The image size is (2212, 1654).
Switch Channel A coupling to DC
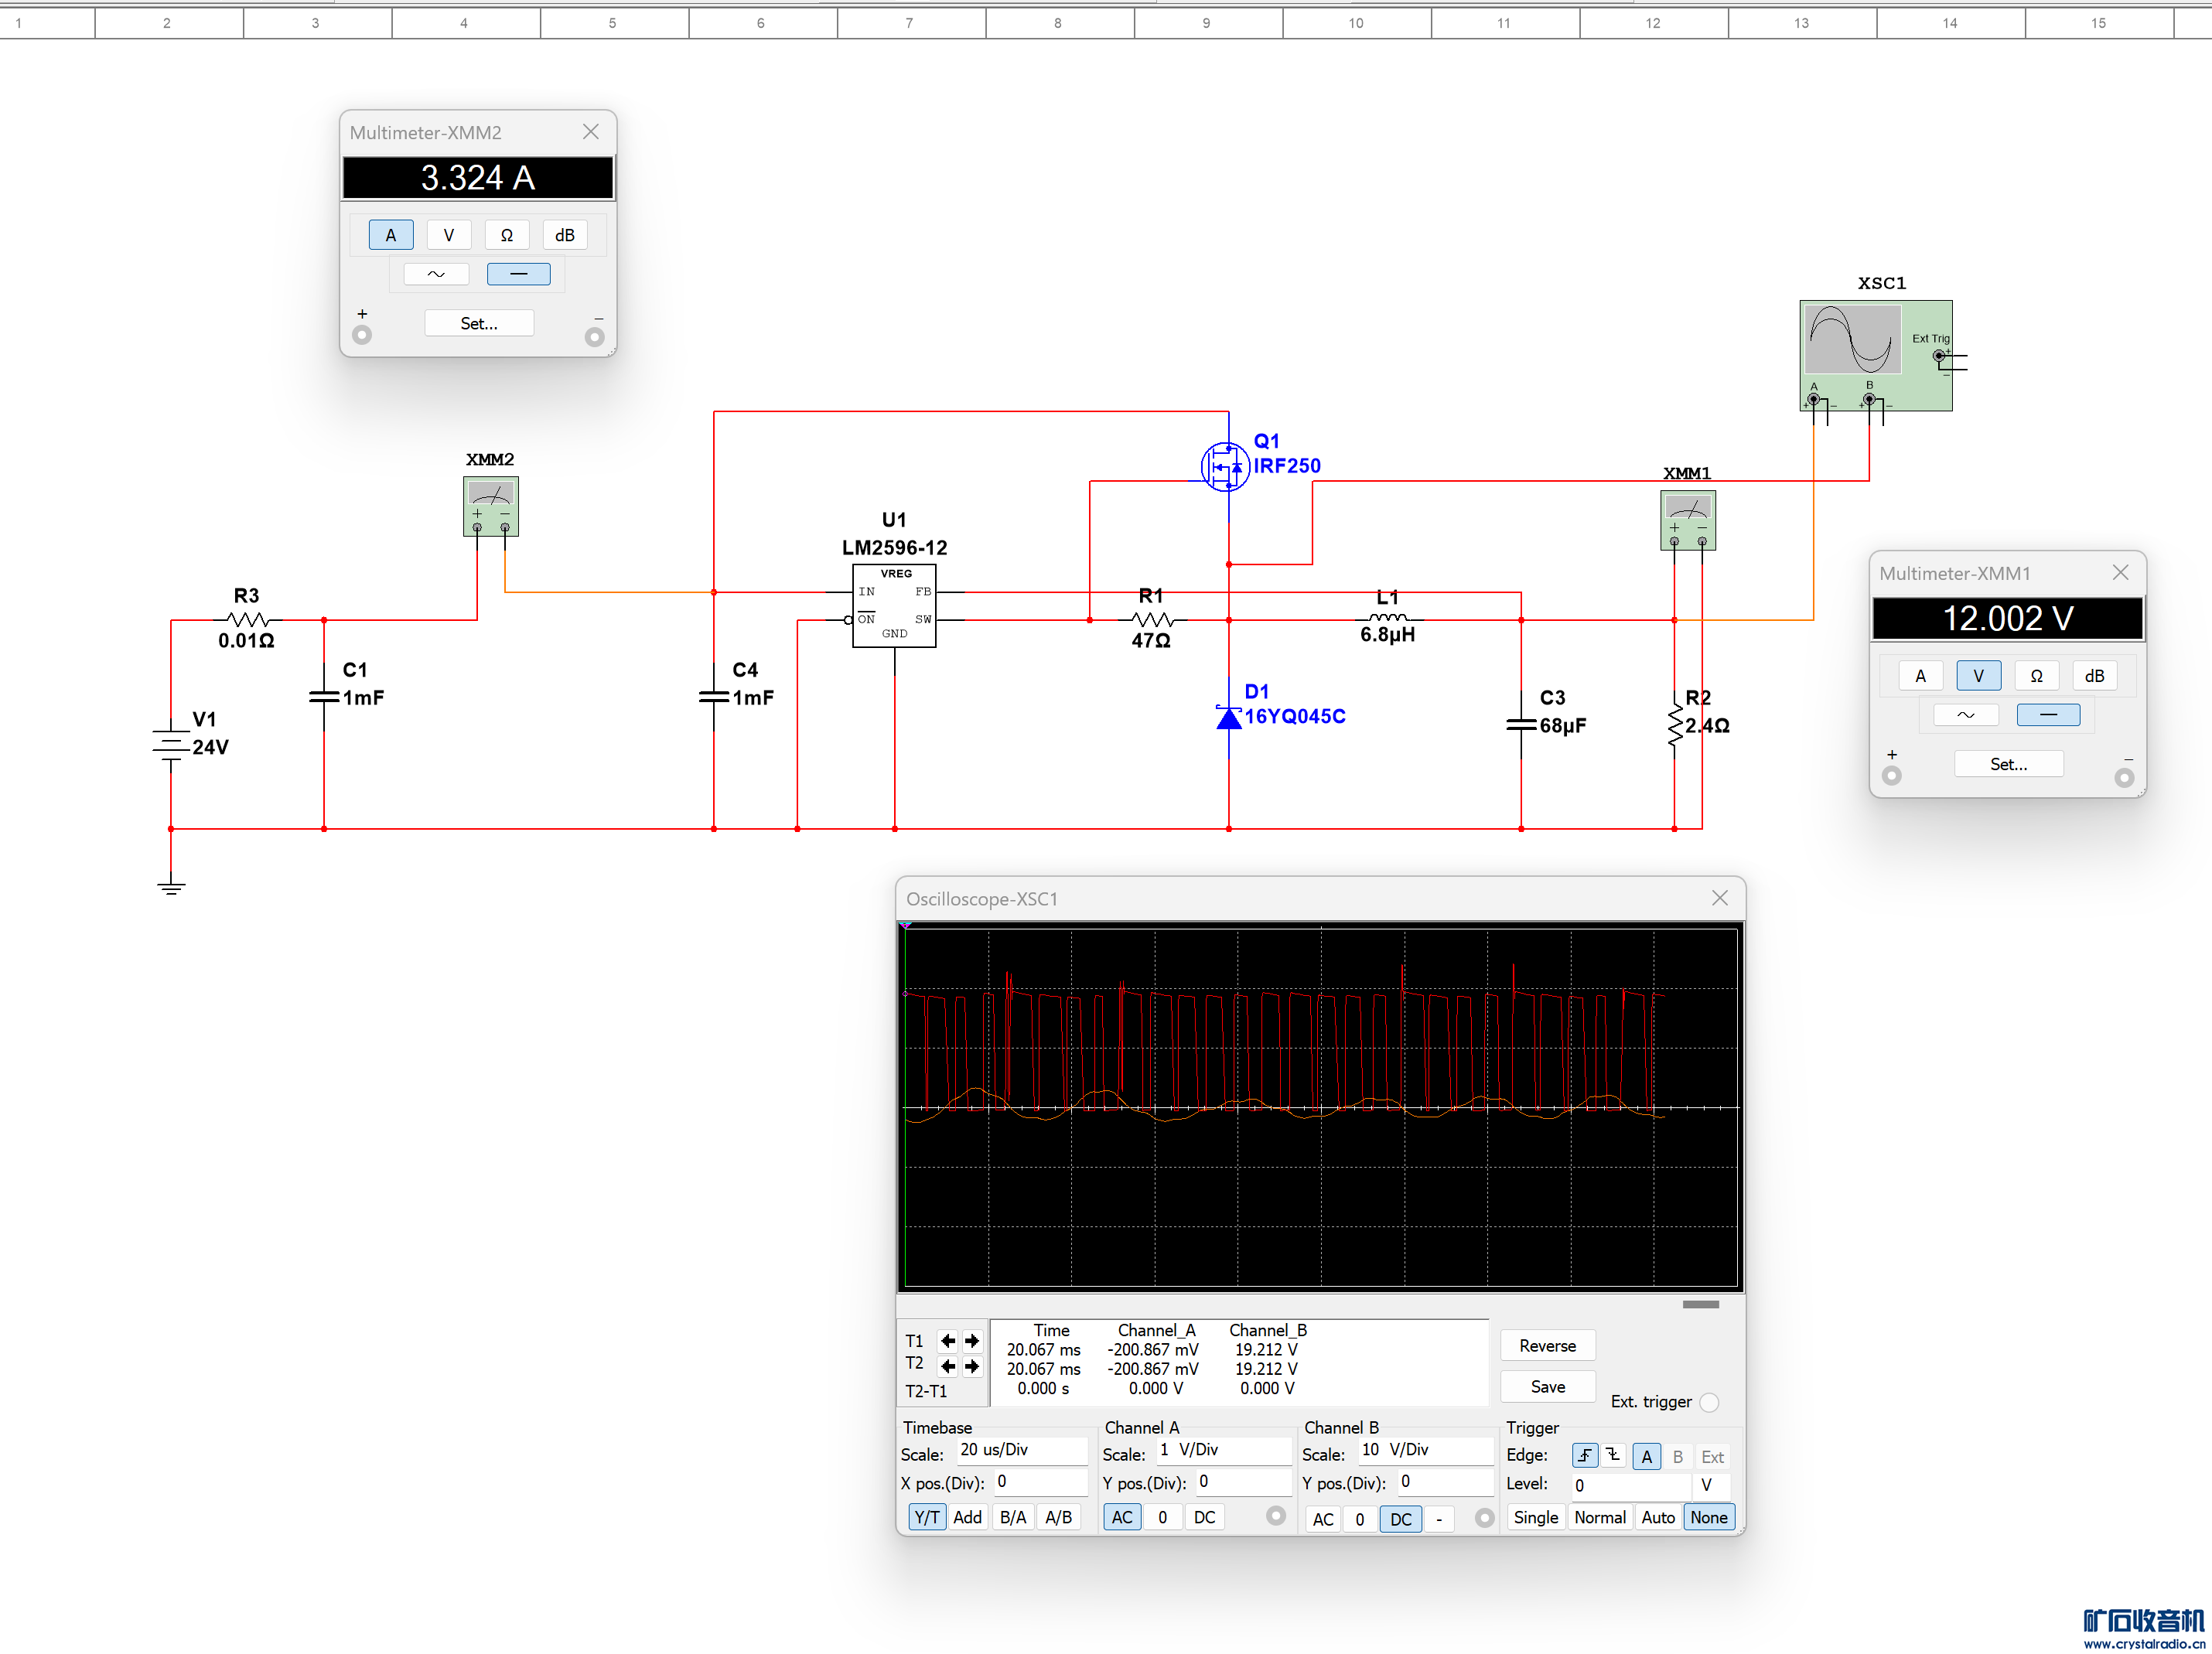point(1204,1517)
